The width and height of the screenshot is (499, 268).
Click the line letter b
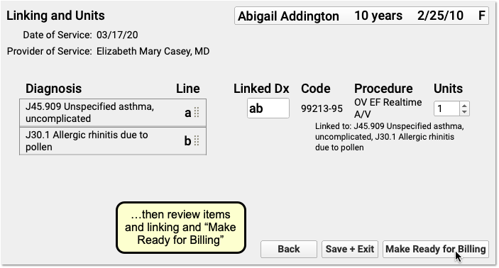(188, 141)
